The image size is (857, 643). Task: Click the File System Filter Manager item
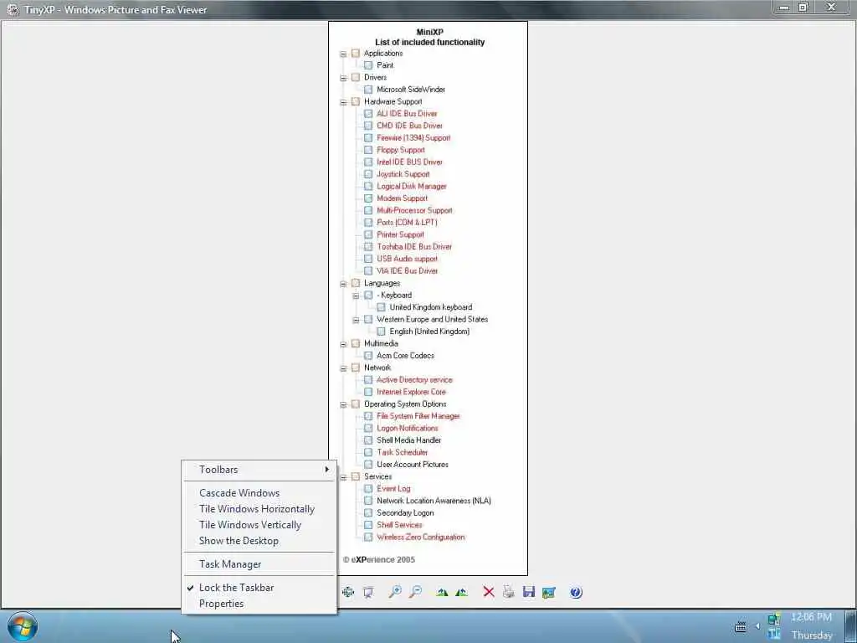pyautogui.click(x=418, y=416)
